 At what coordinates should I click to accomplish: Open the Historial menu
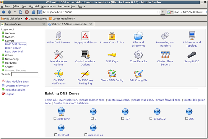[x=34, y=6]
